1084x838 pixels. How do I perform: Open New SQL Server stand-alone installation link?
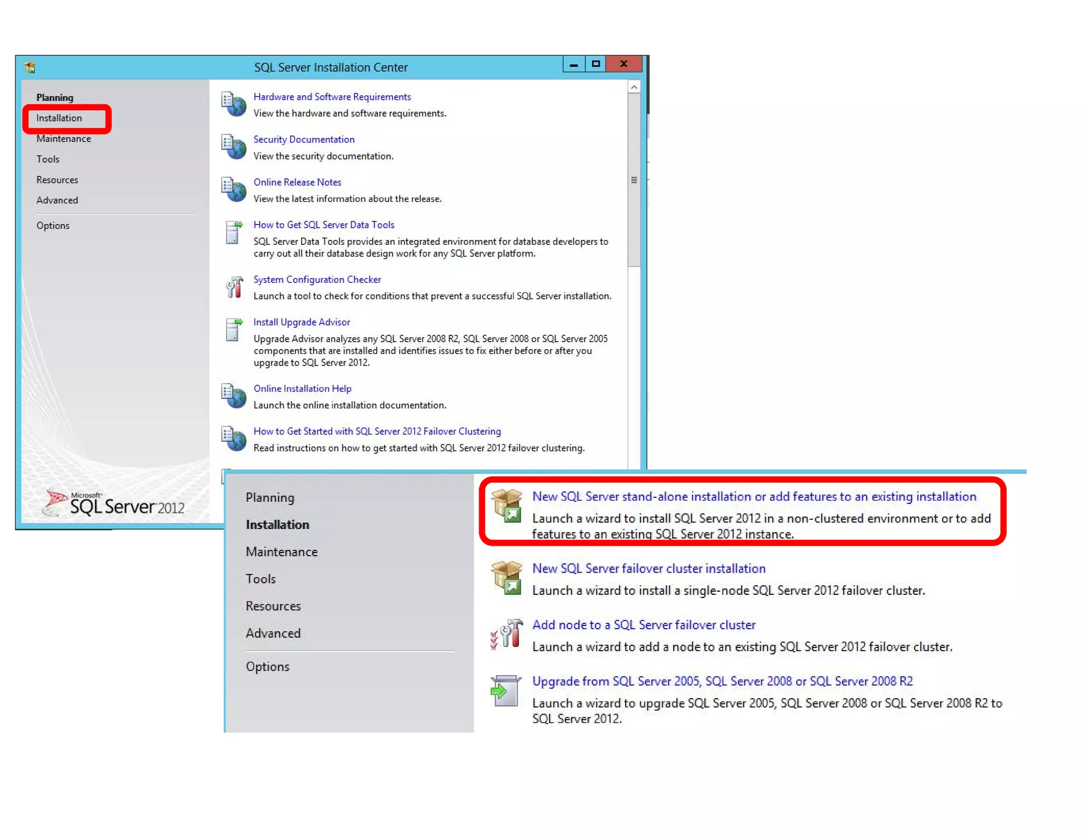754,497
